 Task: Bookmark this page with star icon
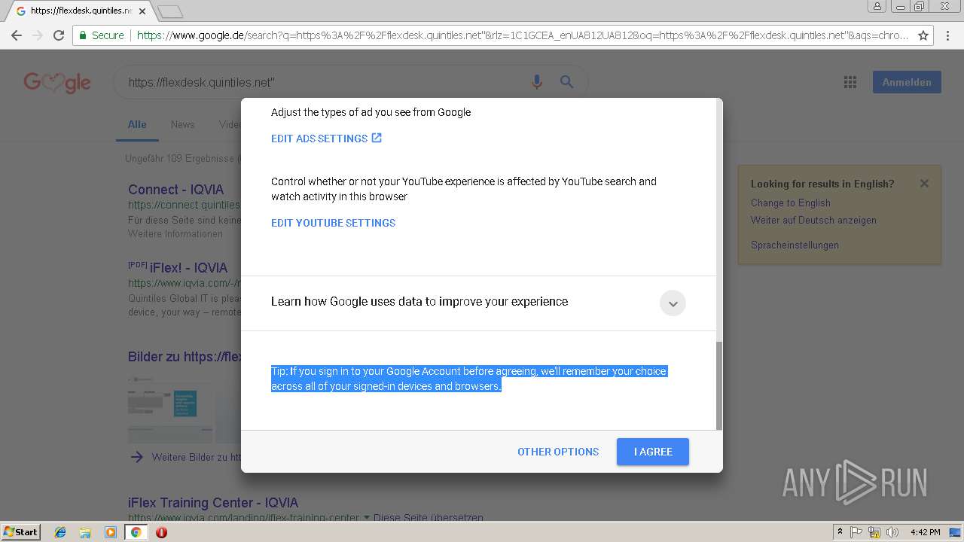(x=923, y=35)
